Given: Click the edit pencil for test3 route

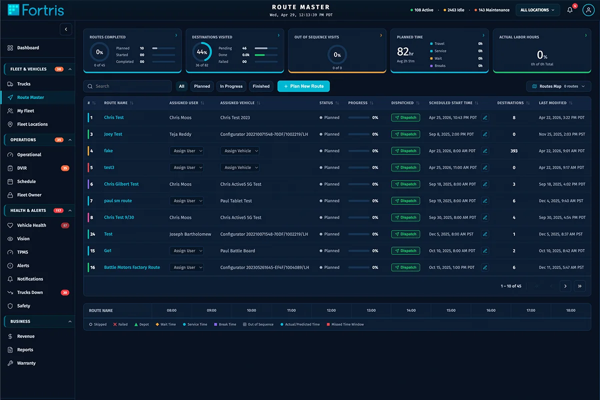Looking at the screenshot, I should [x=485, y=167].
